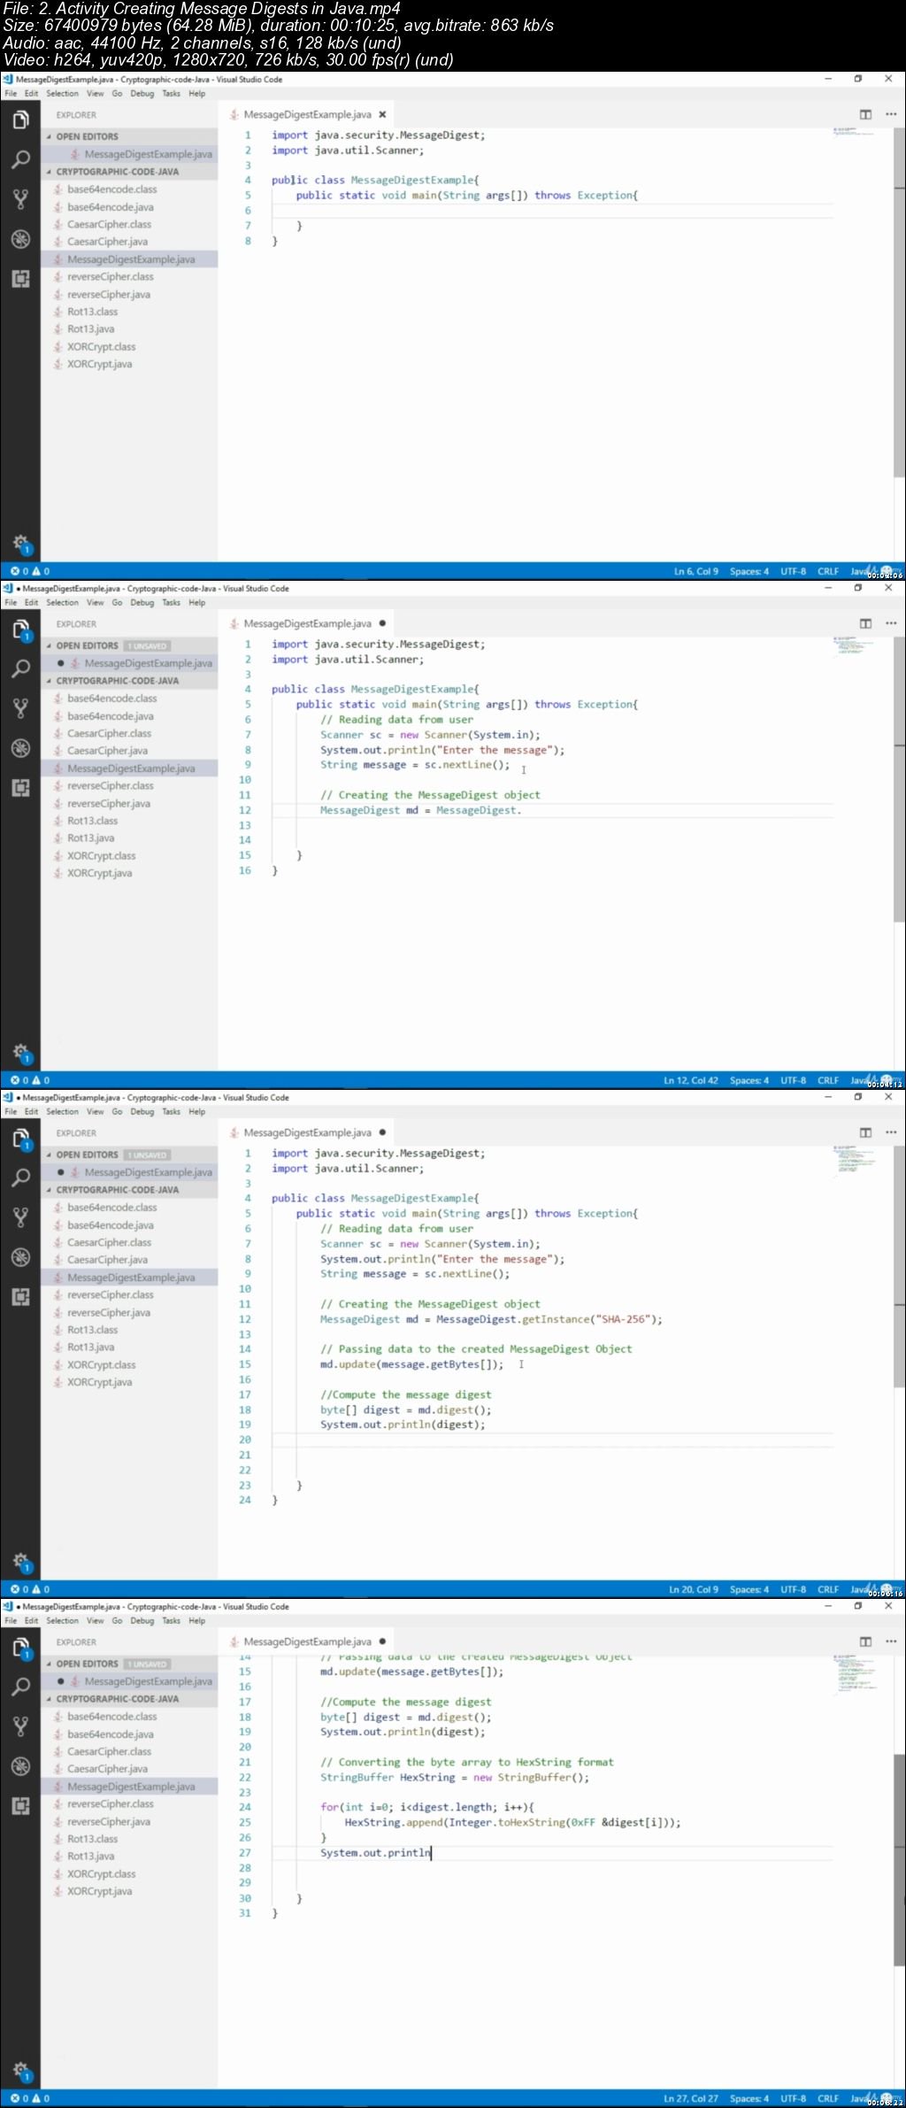Screen dimensions: 906x2108
Task: Click UTF-8 encoding in the 00:04:12 frame
Action: click(x=793, y=1080)
